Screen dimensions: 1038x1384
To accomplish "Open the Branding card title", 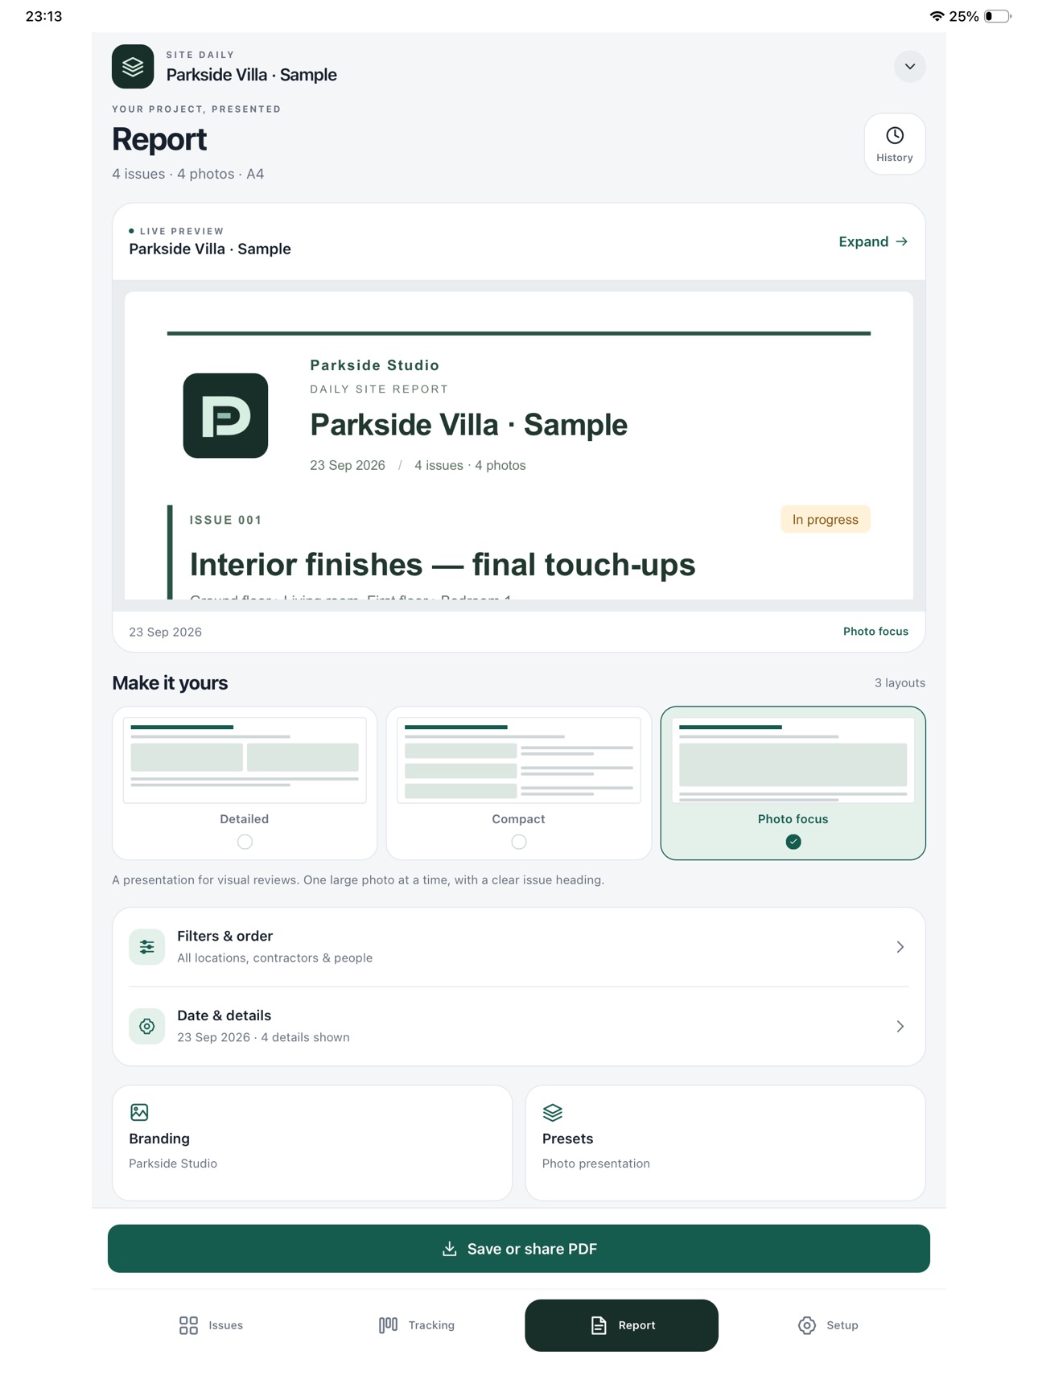I will pos(159,1139).
